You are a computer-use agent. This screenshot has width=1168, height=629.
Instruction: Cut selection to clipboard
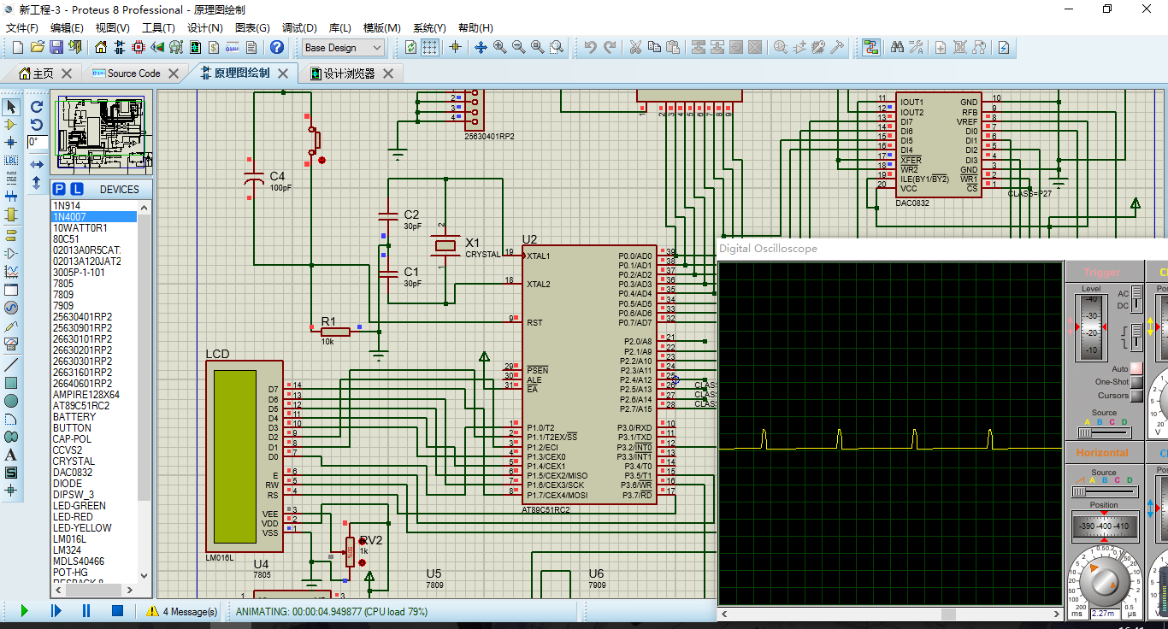point(635,48)
